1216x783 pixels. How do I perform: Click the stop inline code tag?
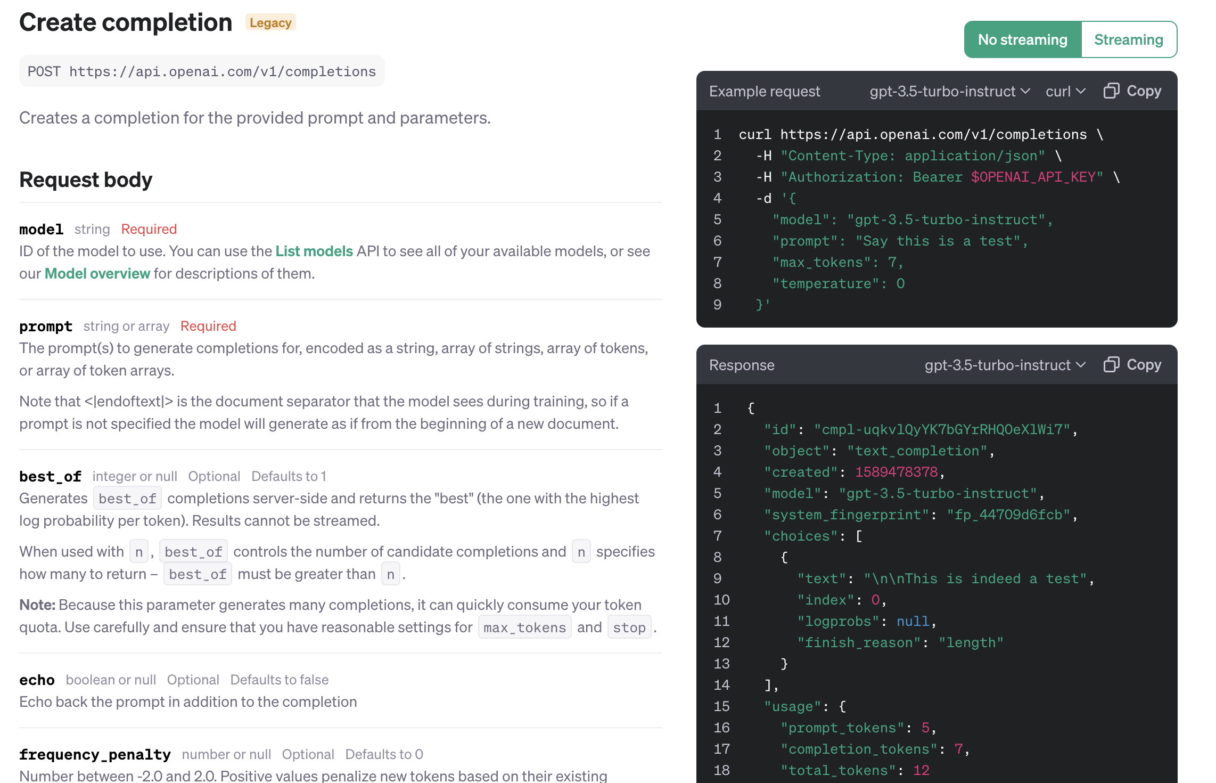click(x=629, y=628)
